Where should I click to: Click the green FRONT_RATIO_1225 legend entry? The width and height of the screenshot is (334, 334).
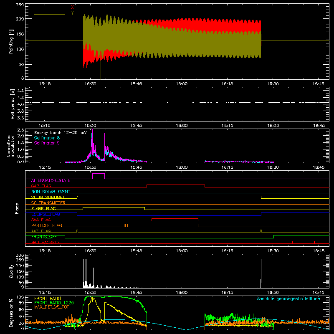[54, 303]
